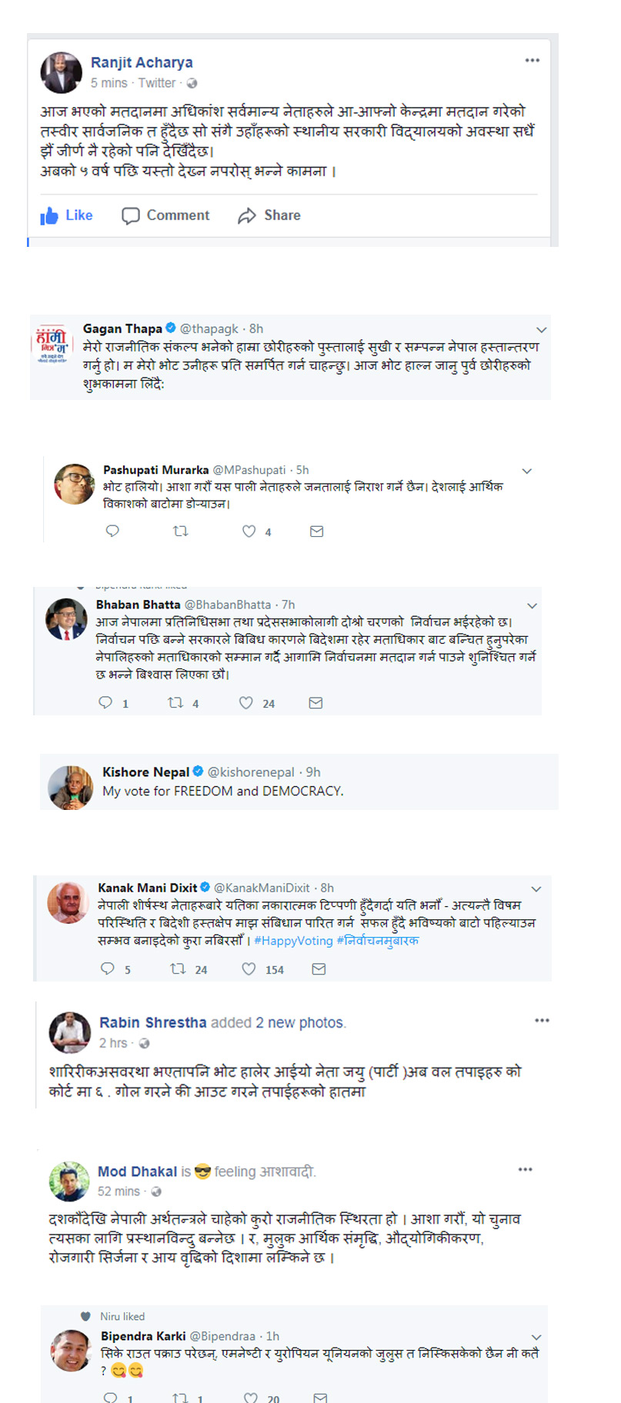The width and height of the screenshot is (621, 1403).
Task: Open options menu on Ranjit Acharya's post
Action: tap(533, 60)
